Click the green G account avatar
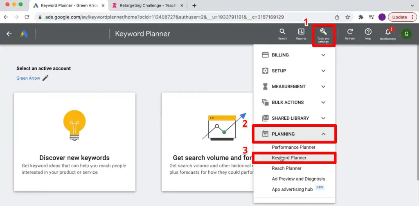Image resolution: width=419 pixels, height=206 pixels. [406, 34]
